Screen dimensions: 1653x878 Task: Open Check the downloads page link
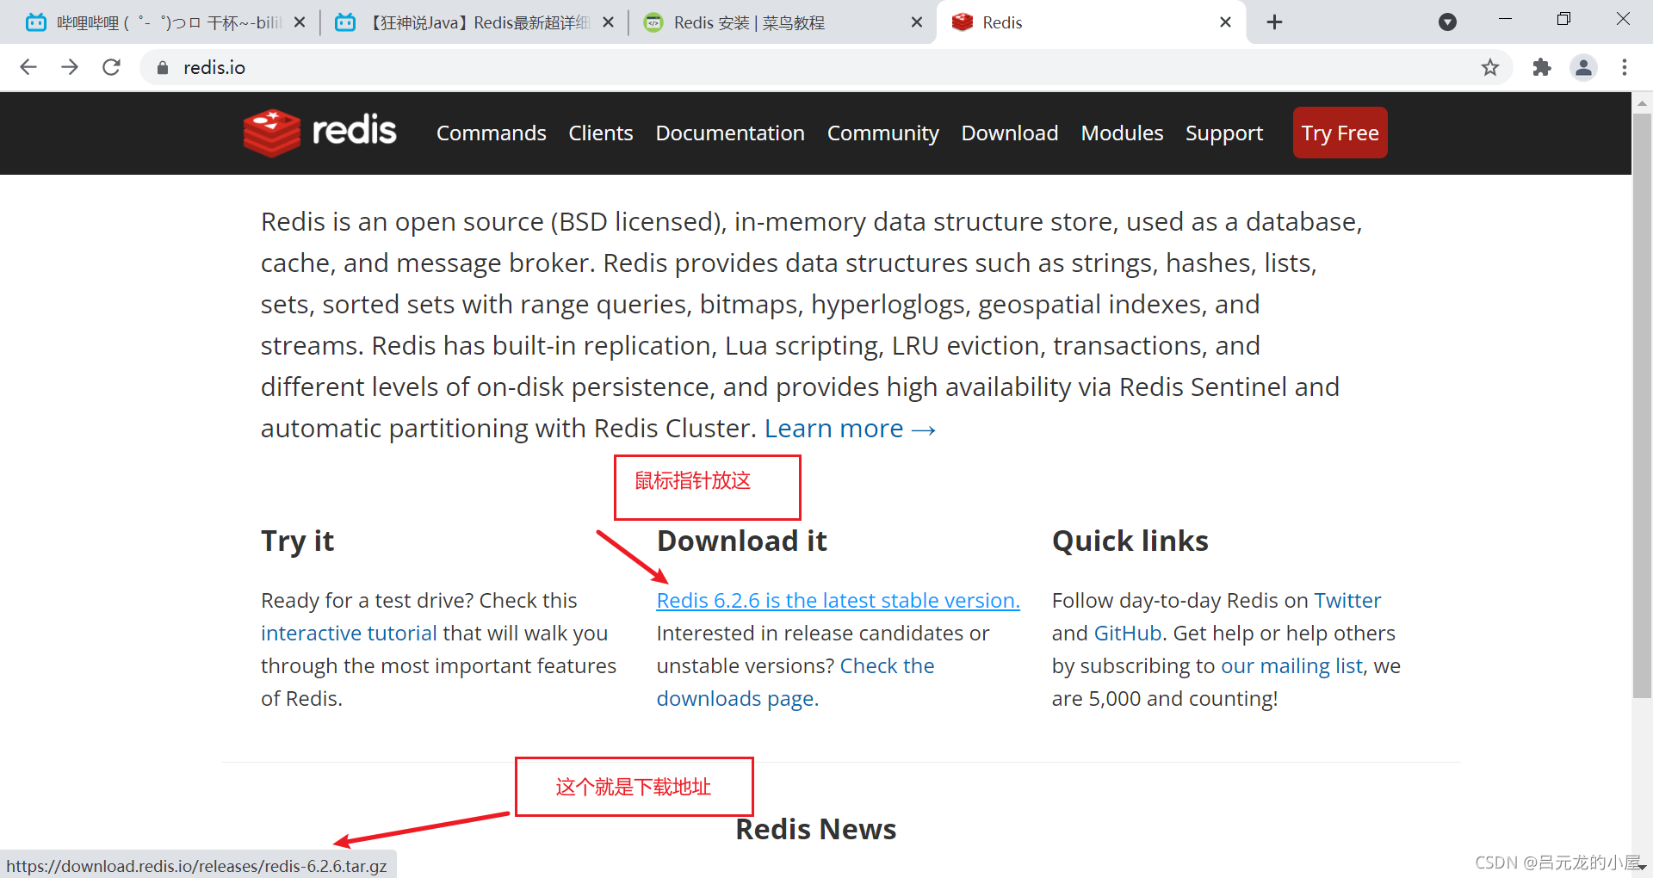coord(795,683)
